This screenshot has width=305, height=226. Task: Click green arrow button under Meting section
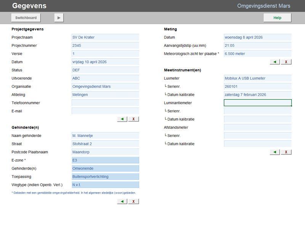click(274, 62)
